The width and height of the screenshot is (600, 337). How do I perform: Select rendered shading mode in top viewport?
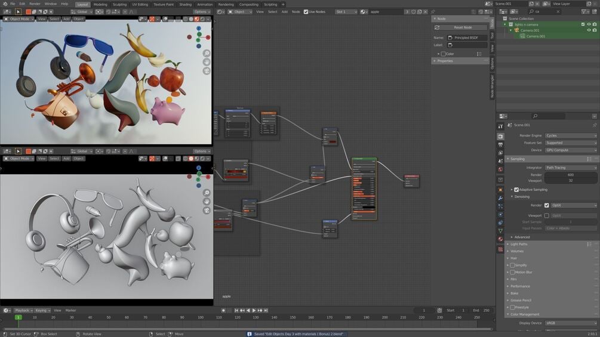point(202,18)
